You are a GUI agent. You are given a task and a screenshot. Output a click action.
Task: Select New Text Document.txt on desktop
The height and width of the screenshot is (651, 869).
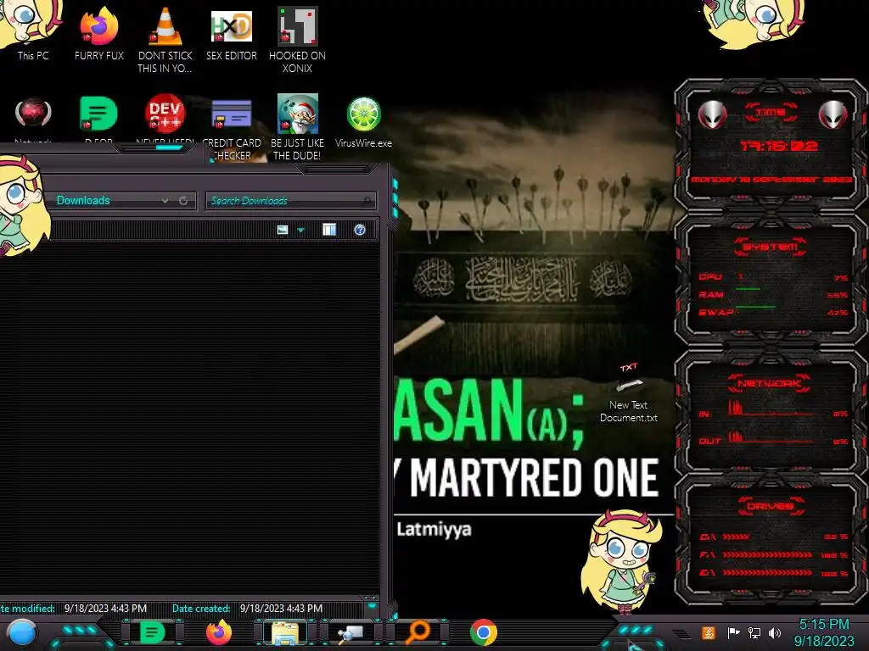tap(629, 393)
